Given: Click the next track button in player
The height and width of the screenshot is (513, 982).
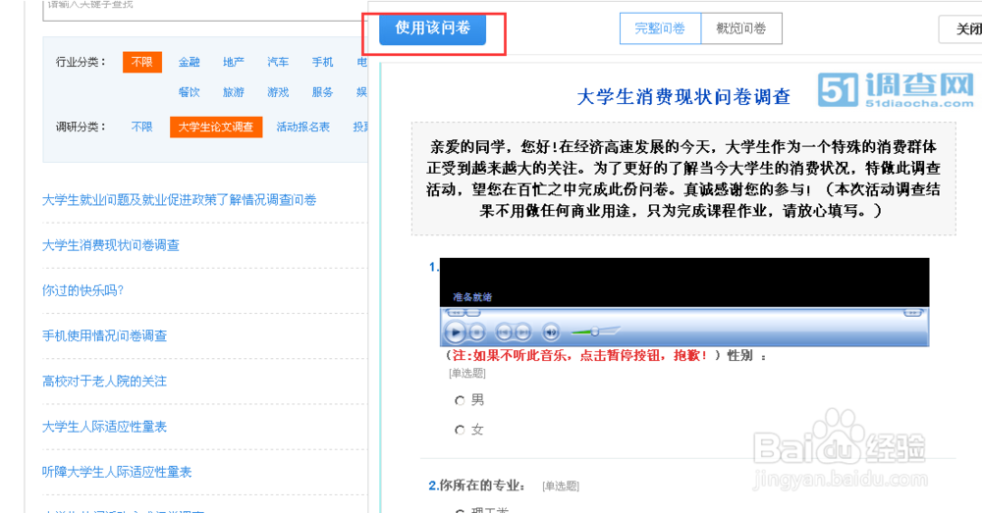Looking at the screenshot, I should pyautogui.click(x=523, y=333).
